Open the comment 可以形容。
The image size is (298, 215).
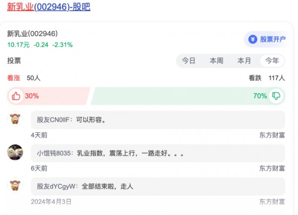coord(158,120)
